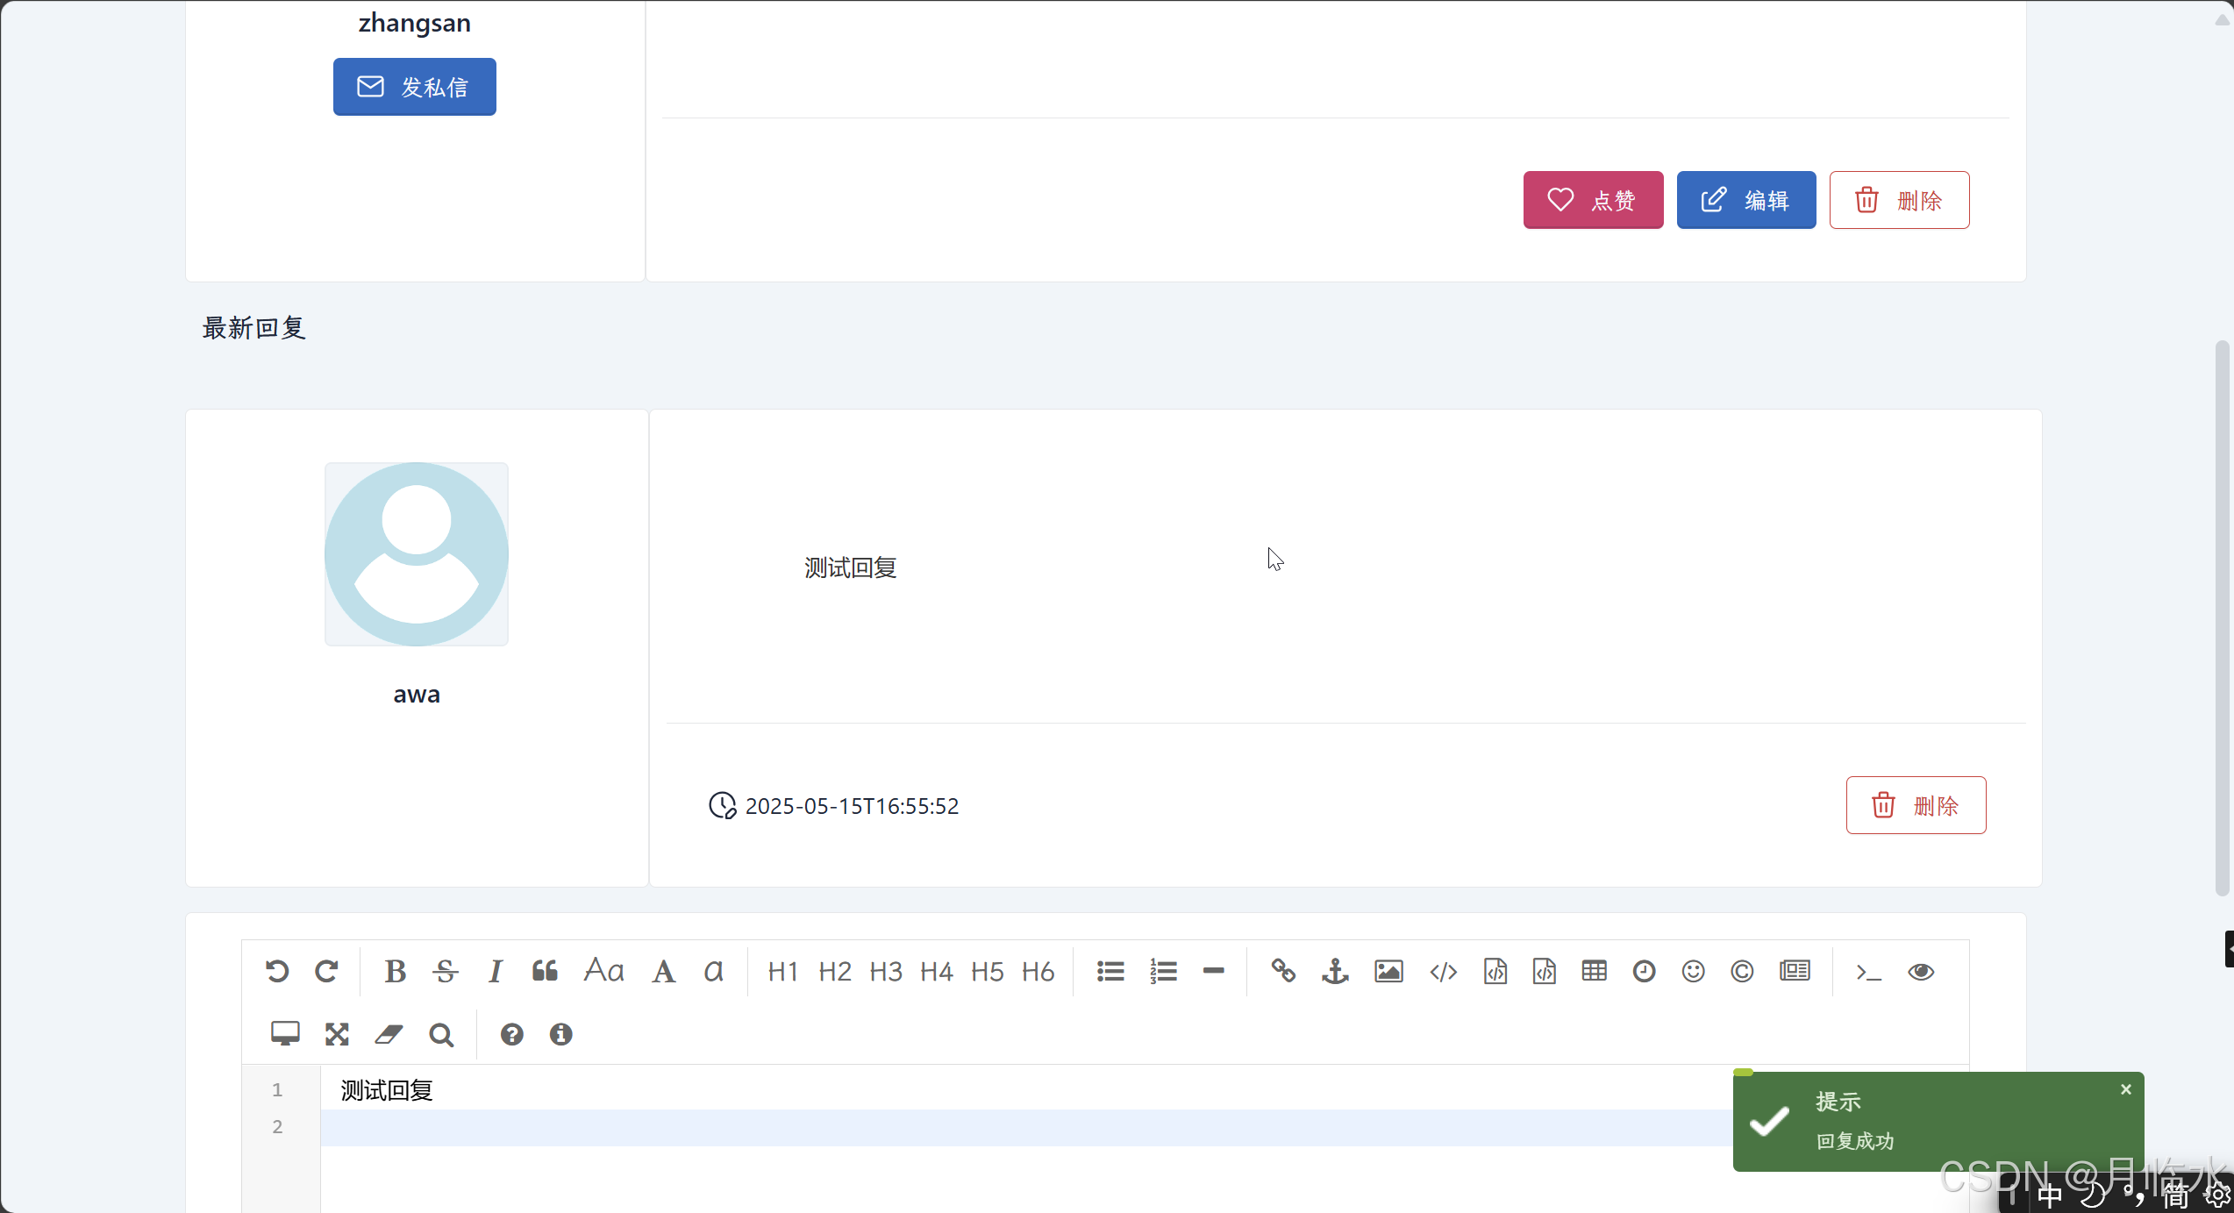Delete the reply posted by awa
This screenshot has height=1213, width=2234.
pos(1916,805)
